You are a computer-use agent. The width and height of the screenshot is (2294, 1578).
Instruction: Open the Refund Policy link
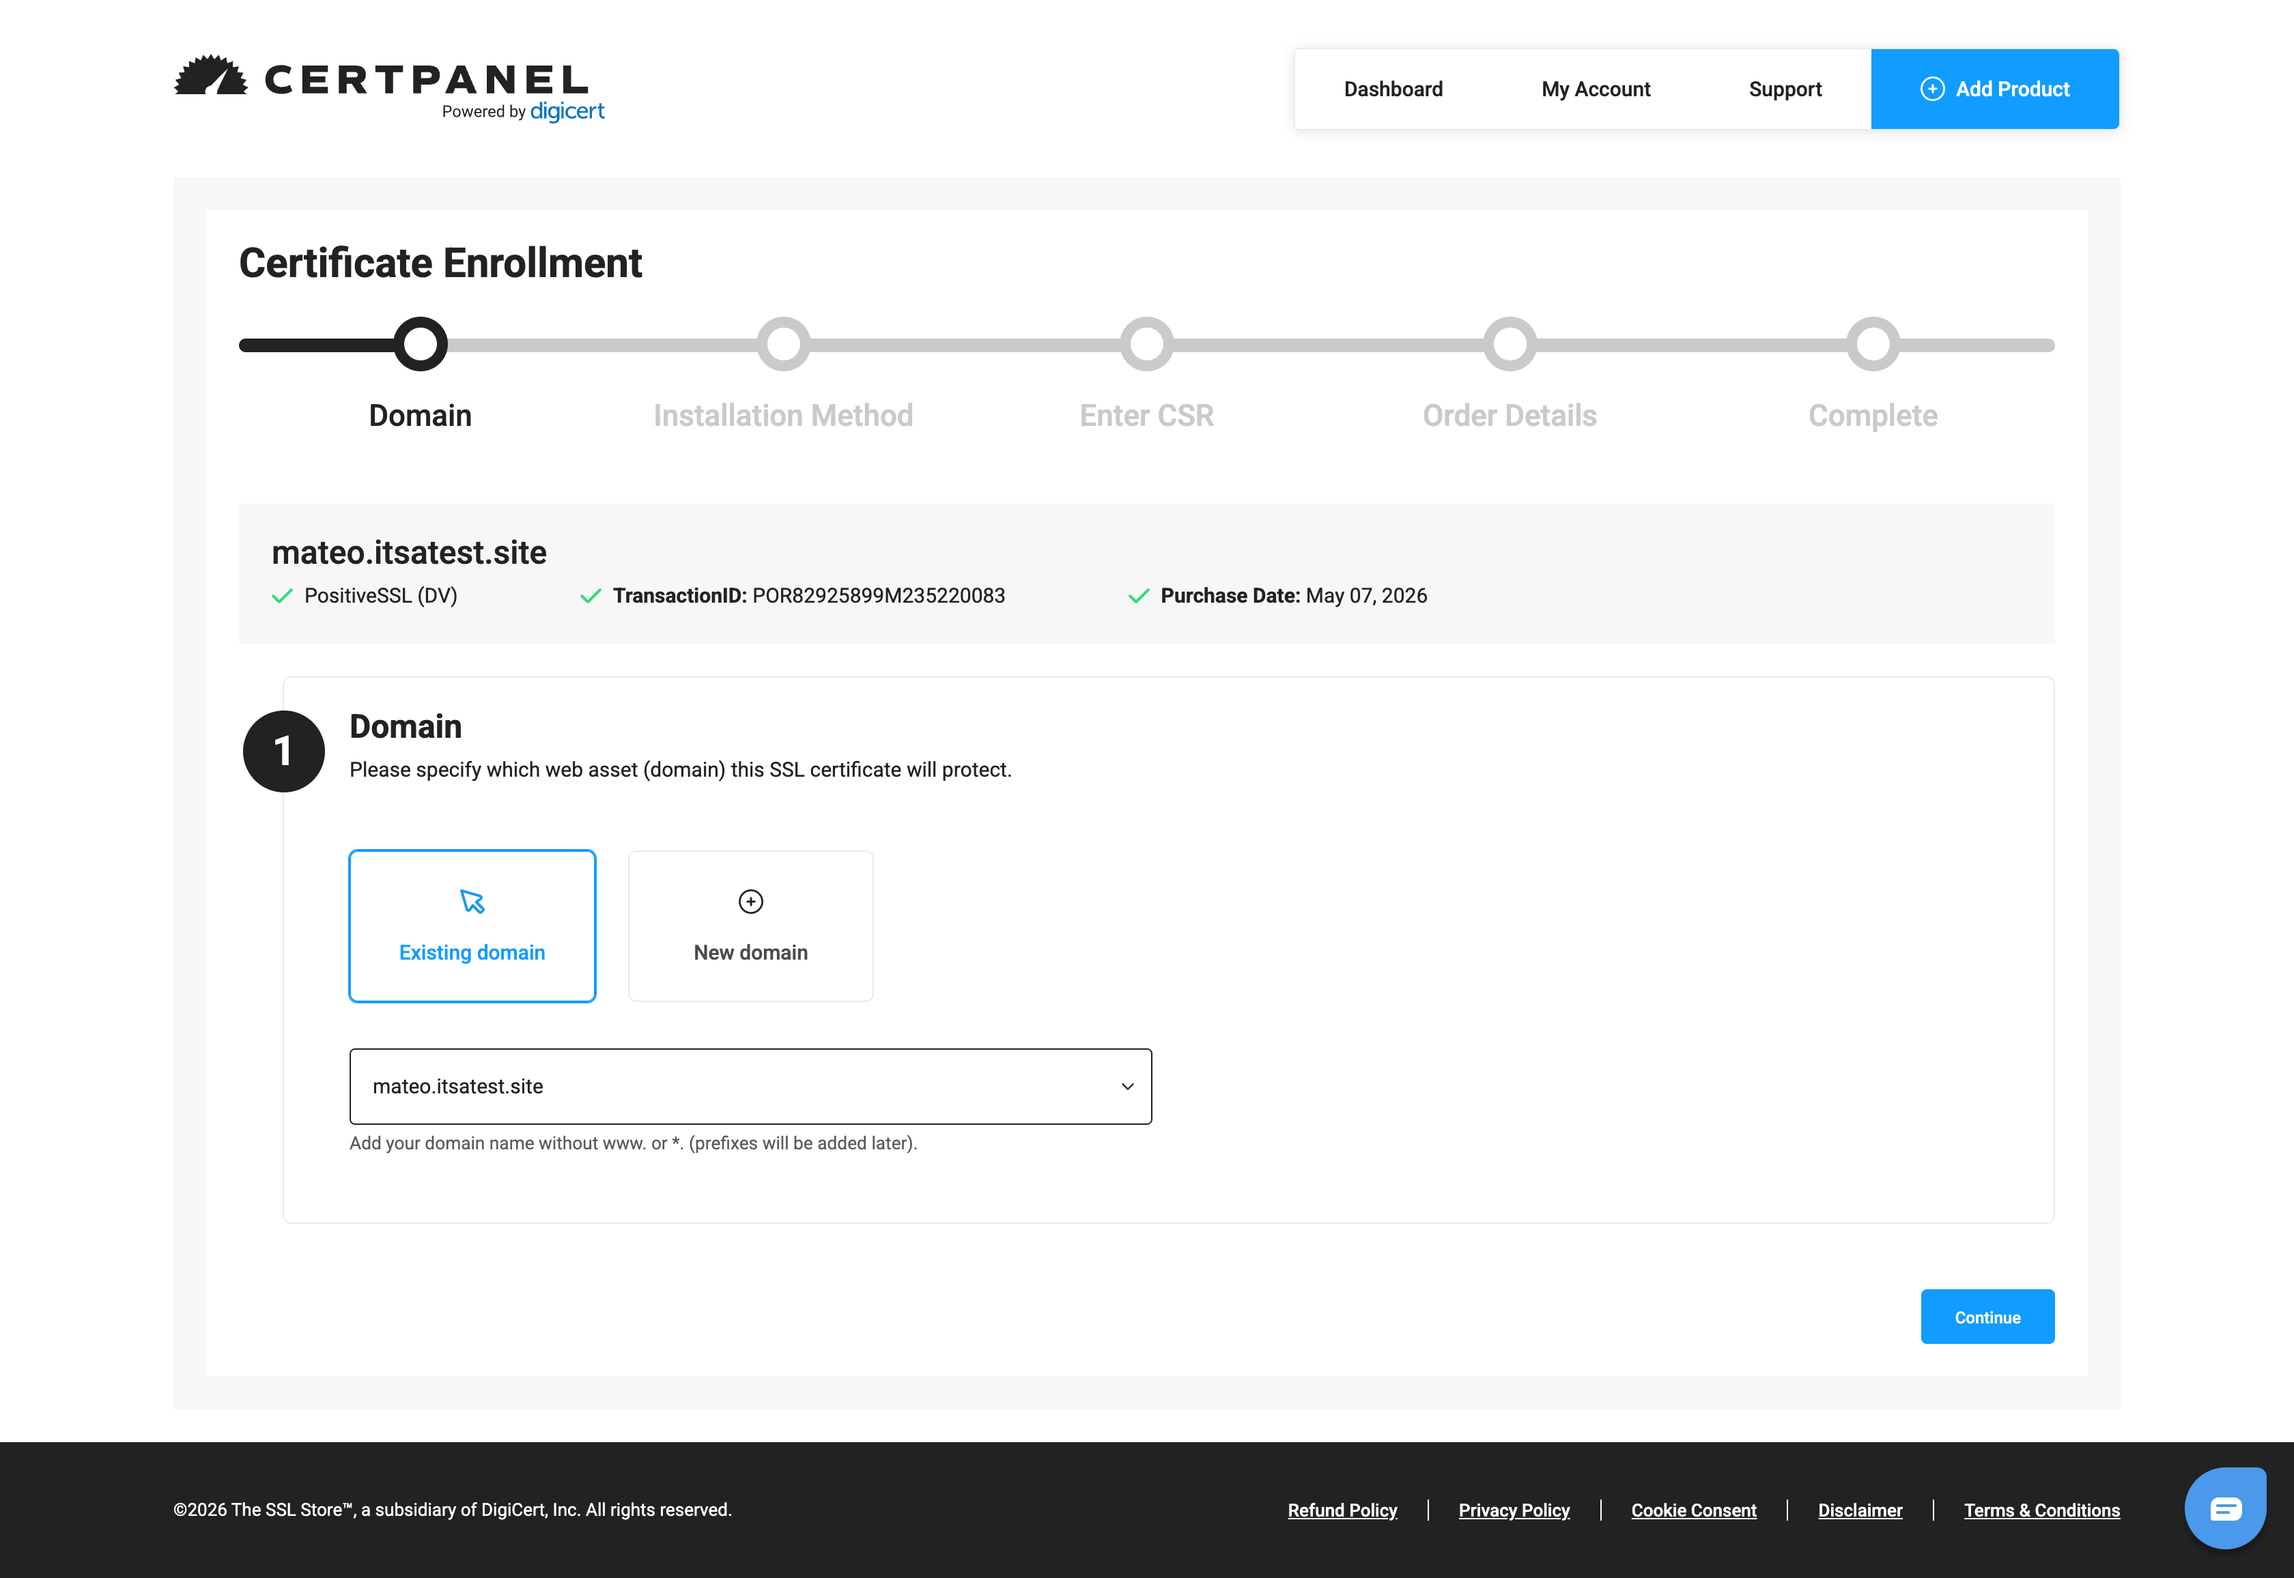1342,1510
